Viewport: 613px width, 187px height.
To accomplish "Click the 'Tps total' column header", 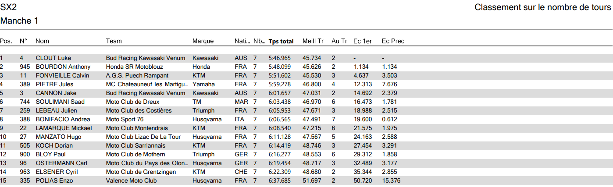I will pyautogui.click(x=281, y=41).
